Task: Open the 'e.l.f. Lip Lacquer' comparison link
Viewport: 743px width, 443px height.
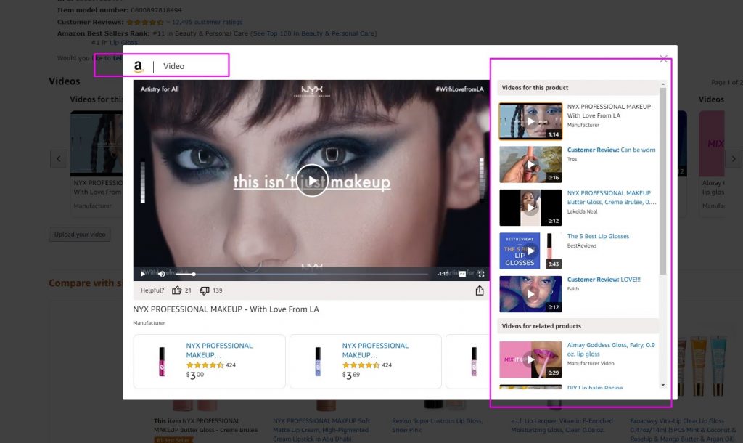Action: (x=562, y=426)
